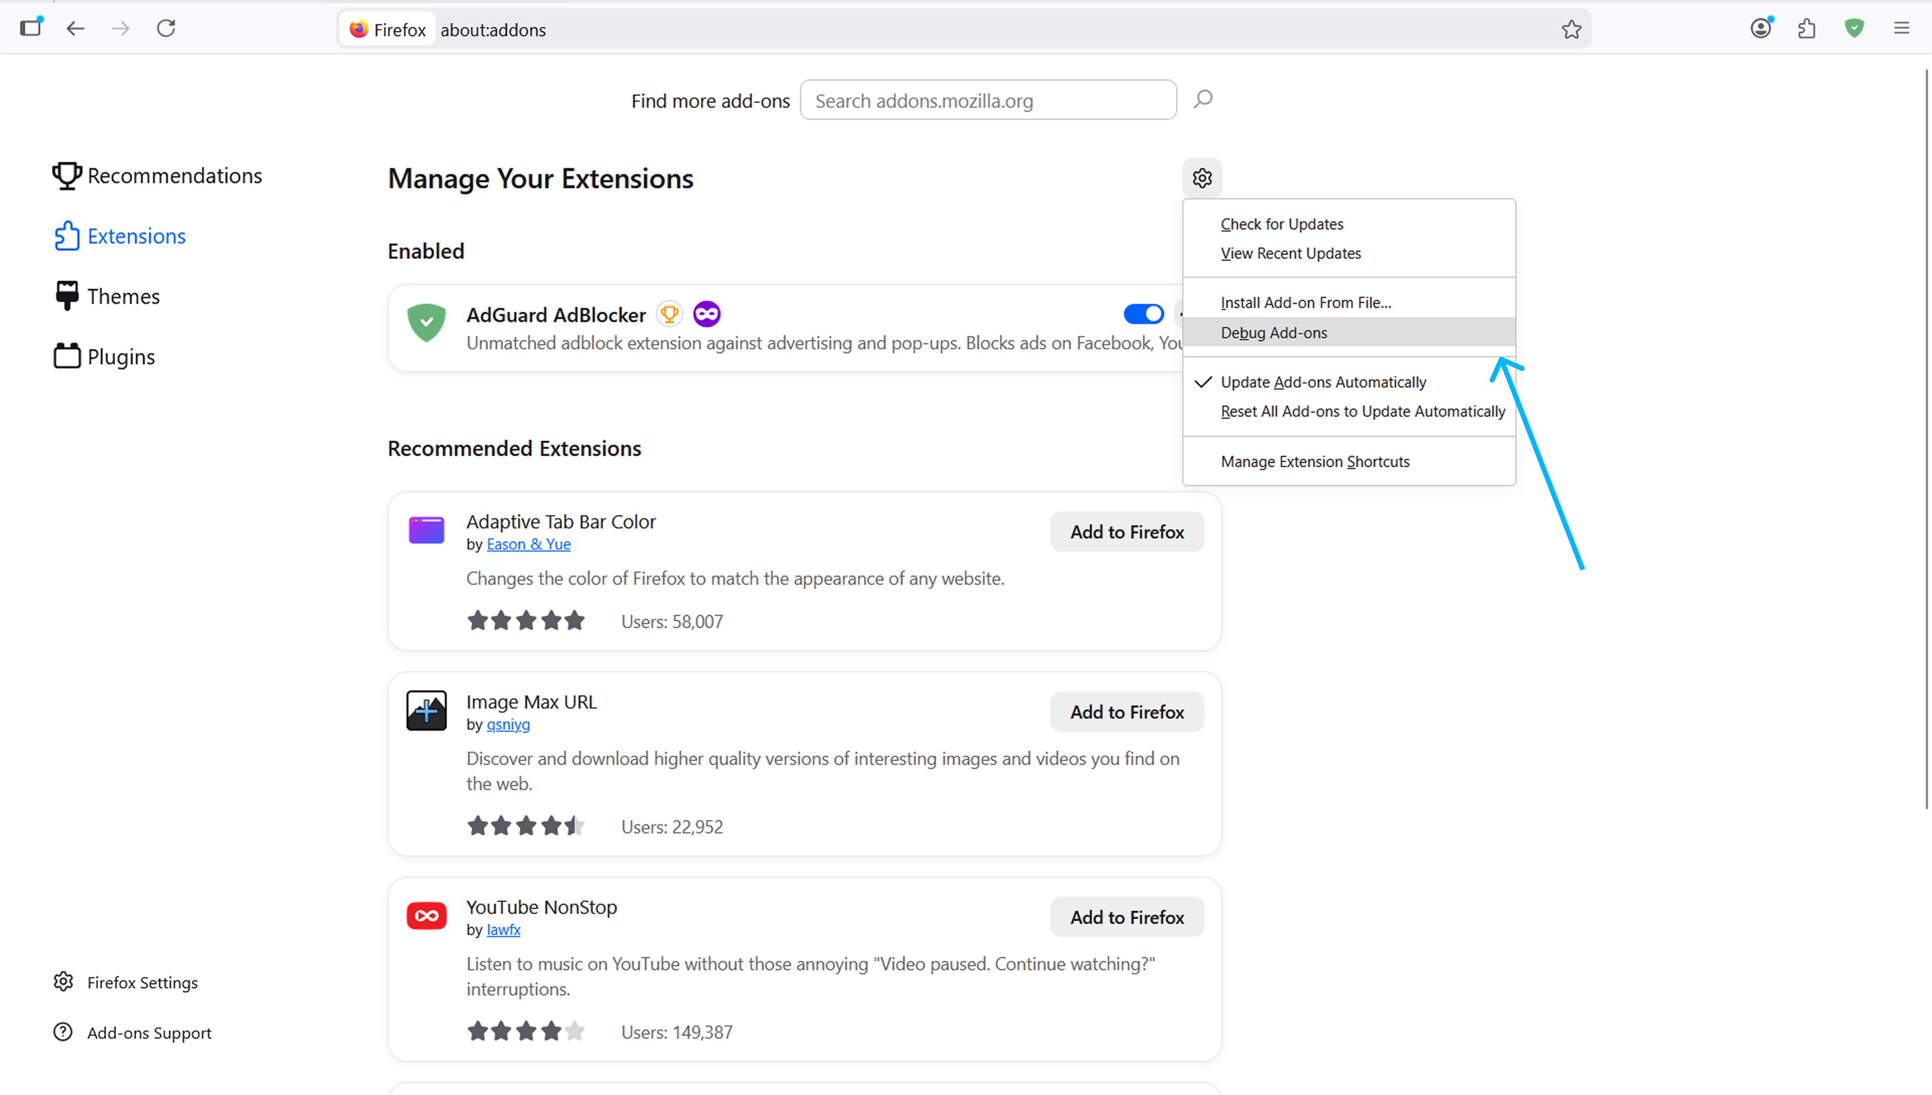Add YouTube NonStop to Firefox
1932x1095 pixels.
click(x=1127, y=917)
